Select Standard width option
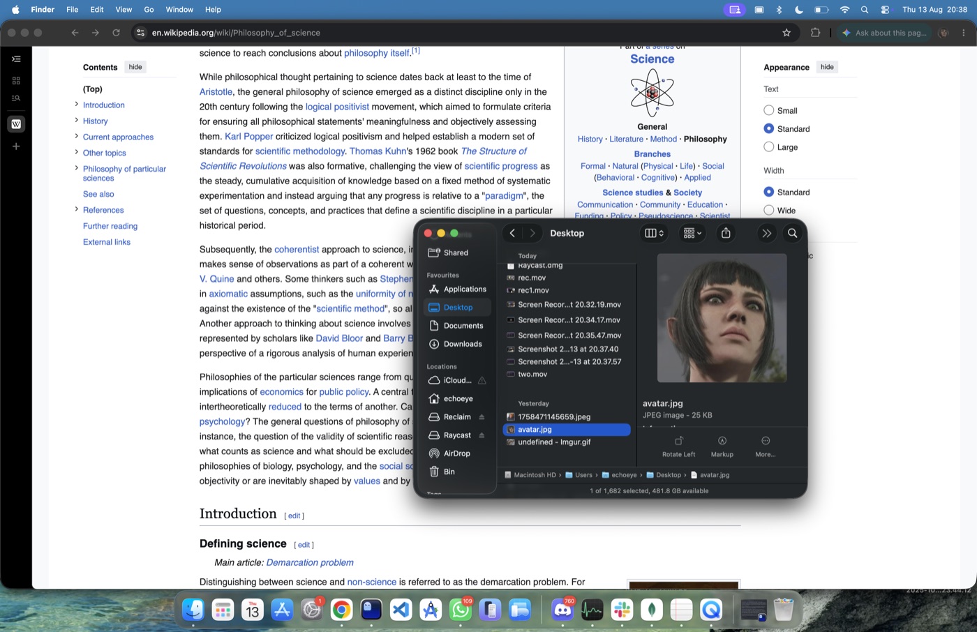The width and height of the screenshot is (977, 632). (769, 192)
